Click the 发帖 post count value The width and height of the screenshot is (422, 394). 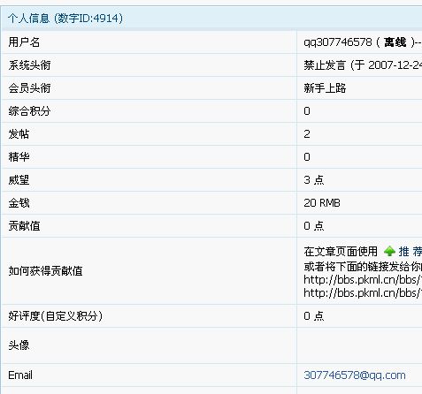pyautogui.click(x=307, y=134)
